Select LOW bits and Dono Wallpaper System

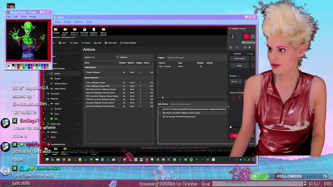coord(119,99)
